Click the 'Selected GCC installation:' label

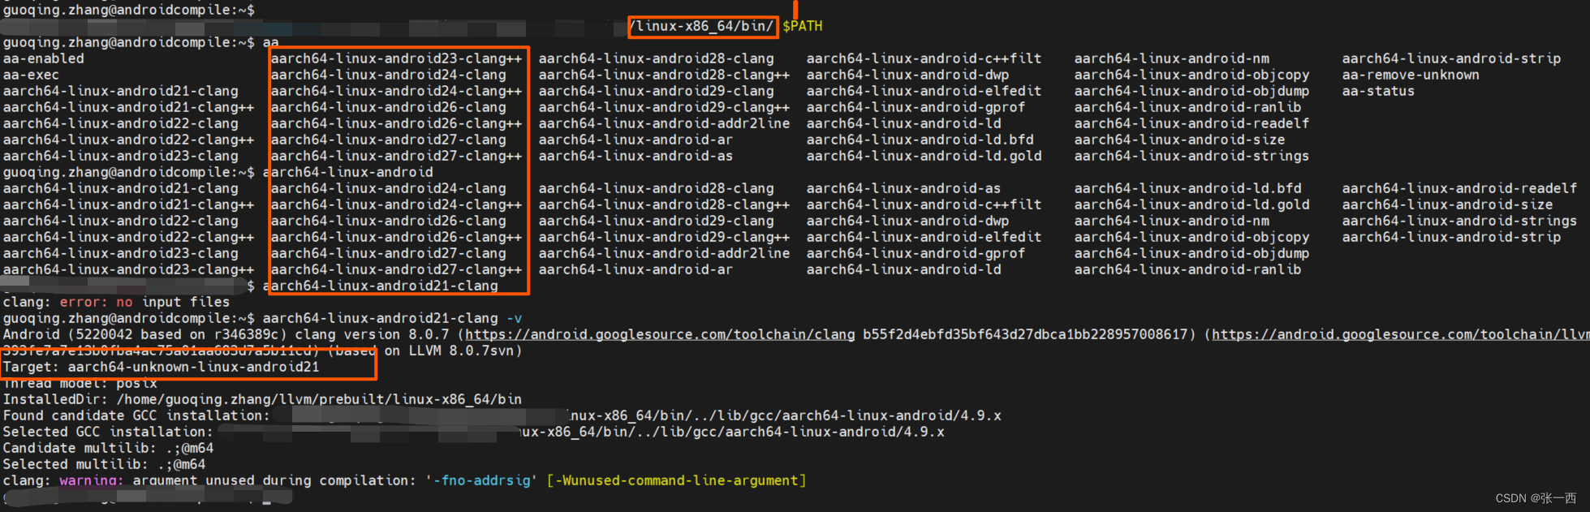coord(108,432)
